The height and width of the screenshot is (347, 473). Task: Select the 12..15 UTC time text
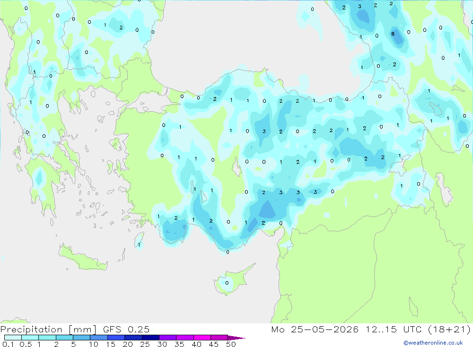tap(394, 329)
